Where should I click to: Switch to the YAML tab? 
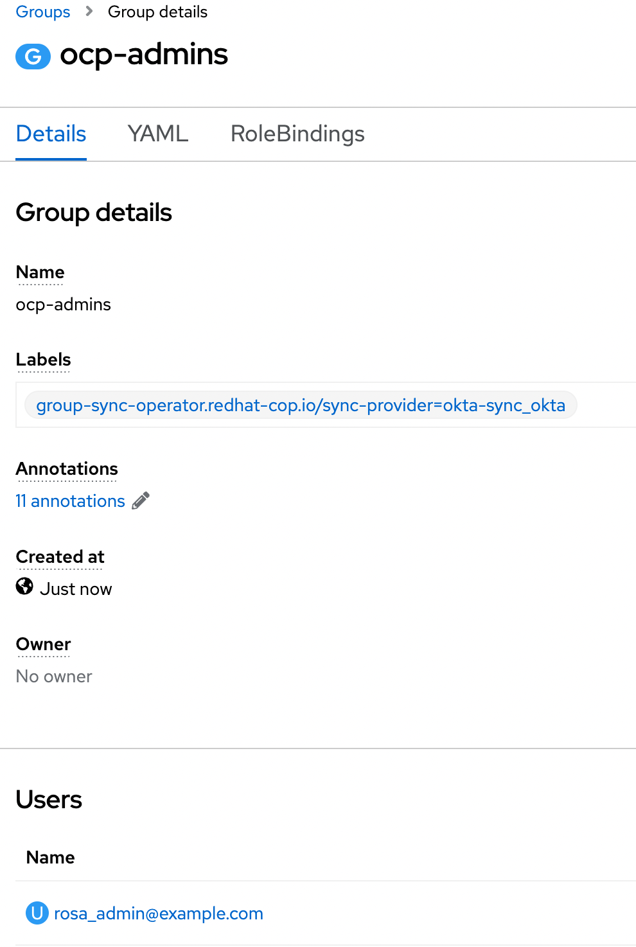158,134
